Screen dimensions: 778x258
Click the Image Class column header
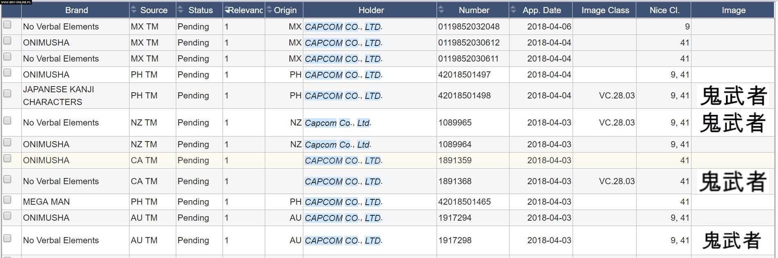[605, 10]
